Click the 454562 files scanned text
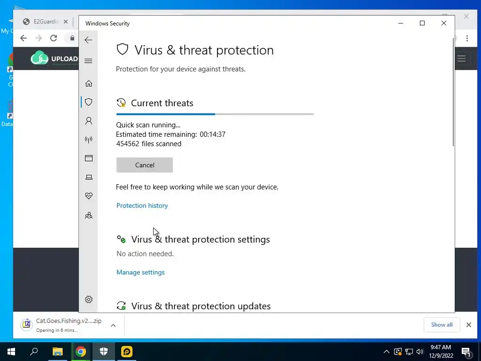 tap(149, 144)
